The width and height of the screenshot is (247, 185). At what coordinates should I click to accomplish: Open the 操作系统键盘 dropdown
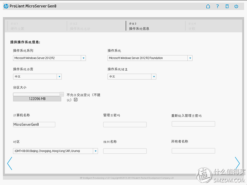(x=132, y=76)
